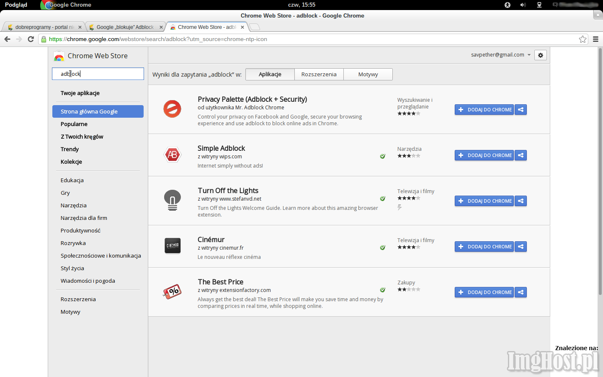Click the store search field with adblock
603x377 pixels.
click(x=98, y=74)
